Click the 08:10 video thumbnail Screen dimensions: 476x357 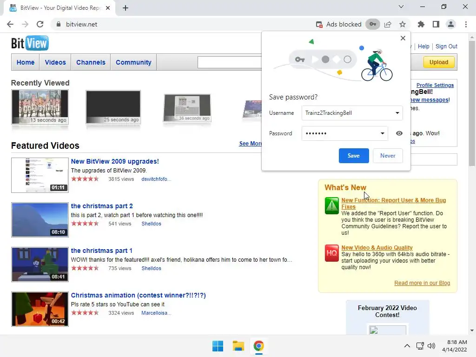[x=40, y=220]
